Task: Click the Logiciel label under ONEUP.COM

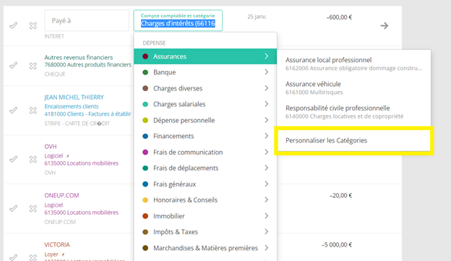Action: click(53, 205)
